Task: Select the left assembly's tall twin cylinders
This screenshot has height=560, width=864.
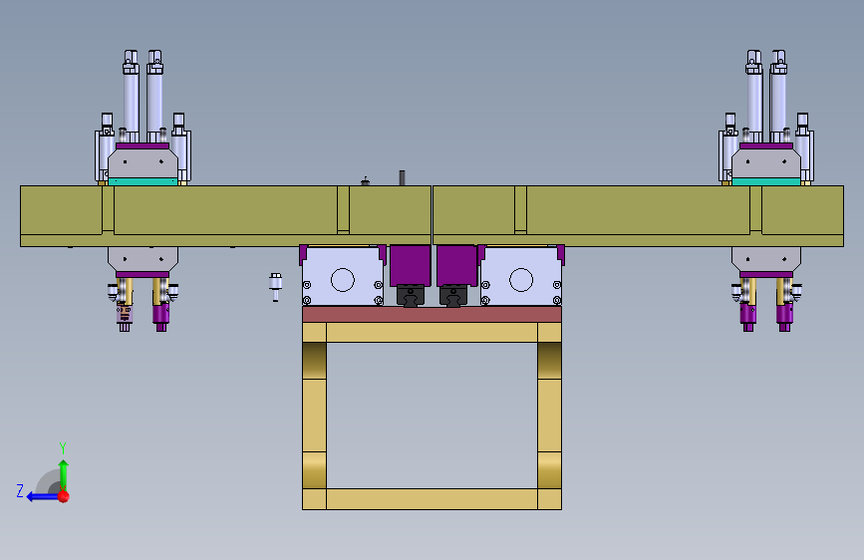Action: coord(143,97)
